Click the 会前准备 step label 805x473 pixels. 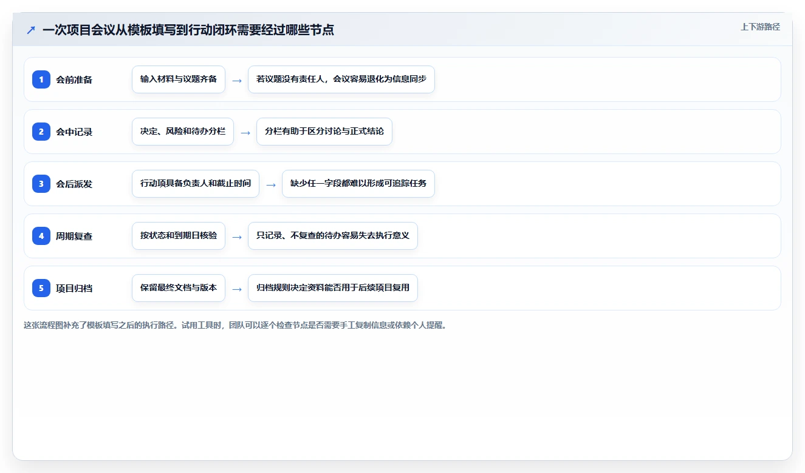click(74, 79)
